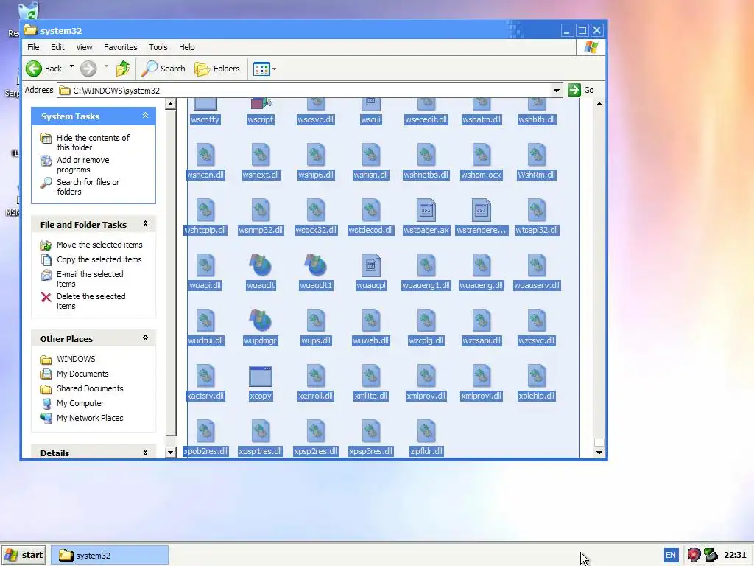Select the wuaucpl control panel icon
The height and width of the screenshot is (566, 754).
371,265
